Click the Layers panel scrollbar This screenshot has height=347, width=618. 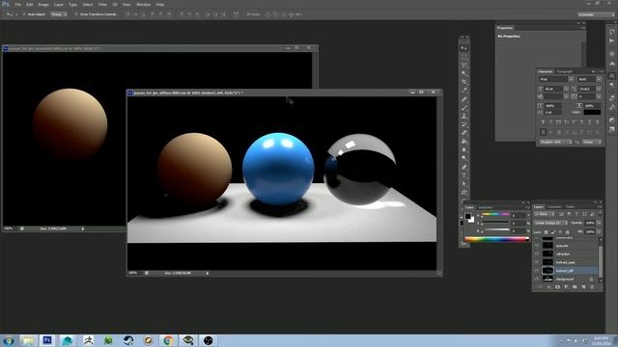601,261
